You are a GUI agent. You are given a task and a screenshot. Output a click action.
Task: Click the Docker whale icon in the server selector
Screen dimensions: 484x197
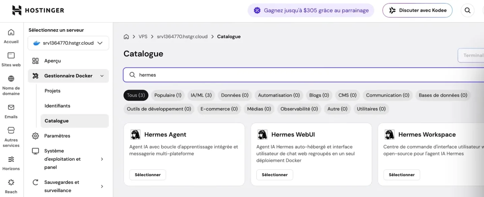coord(37,43)
